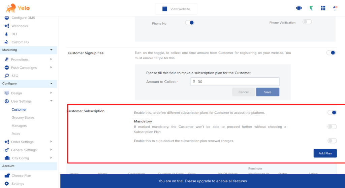
Task: Click the Add Plan button
Action: click(325, 153)
